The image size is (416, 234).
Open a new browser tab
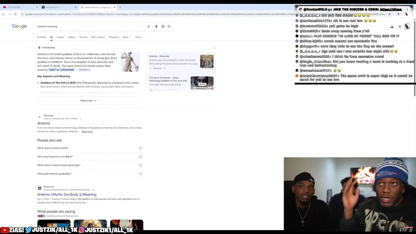click(x=120, y=7)
